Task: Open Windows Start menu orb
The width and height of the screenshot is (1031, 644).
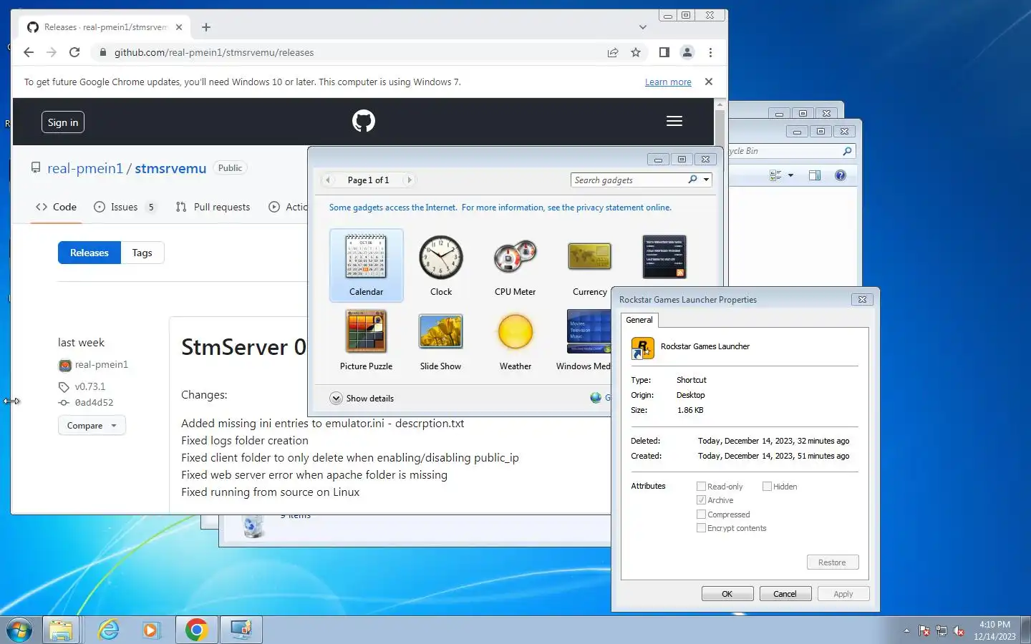Action: (x=19, y=630)
